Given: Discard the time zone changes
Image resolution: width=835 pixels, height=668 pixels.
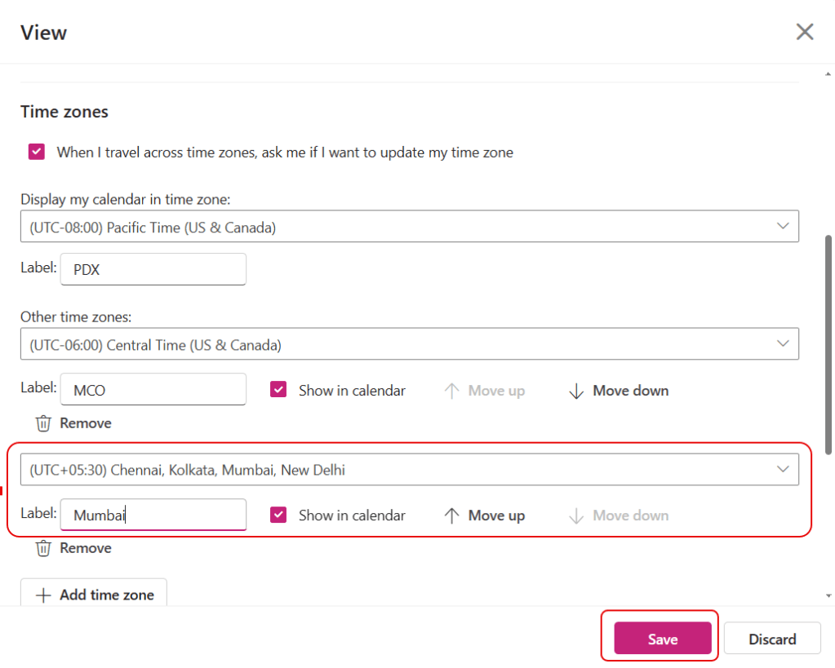Looking at the screenshot, I should 771,639.
